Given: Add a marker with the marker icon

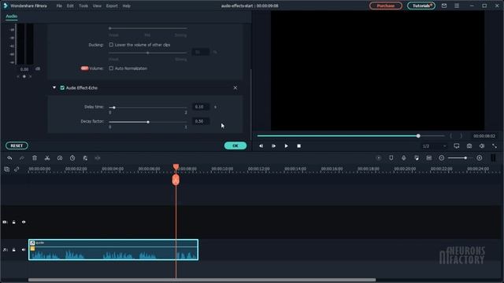Looking at the screenshot, I should pyautogui.click(x=391, y=158).
